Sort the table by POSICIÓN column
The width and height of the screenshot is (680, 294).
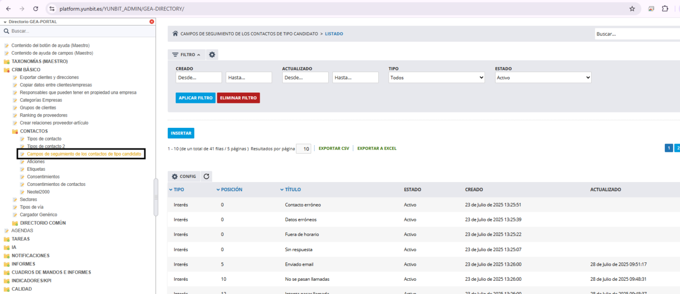click(231, 190)
